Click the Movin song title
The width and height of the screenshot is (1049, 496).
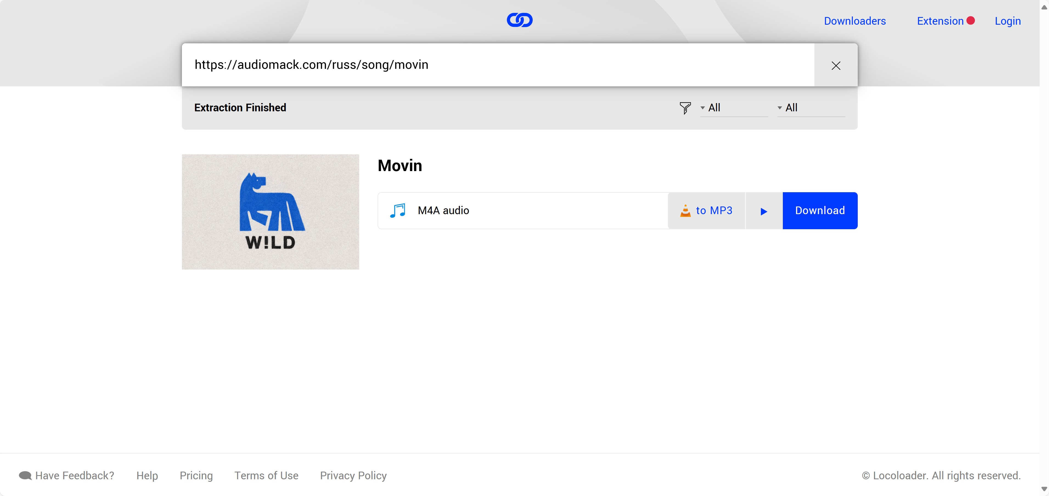400,166
